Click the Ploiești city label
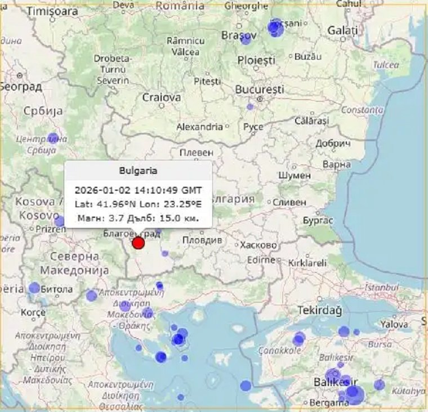Image resolution: width=428 pixels, height=412 pixels. tap(256, 60)
